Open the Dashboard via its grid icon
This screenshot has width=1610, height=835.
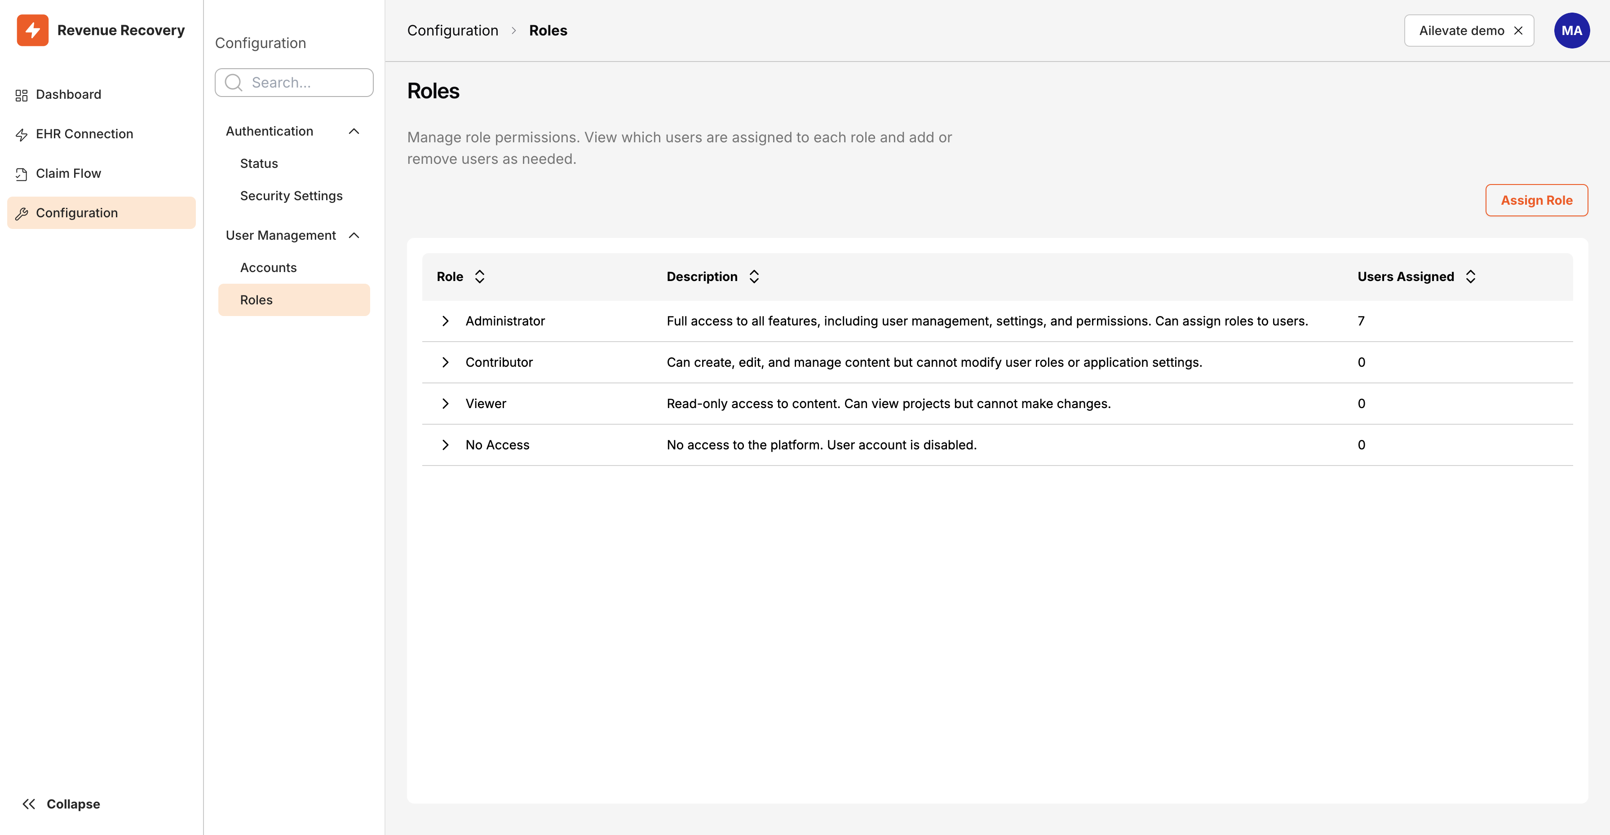(x=21, y=94)
